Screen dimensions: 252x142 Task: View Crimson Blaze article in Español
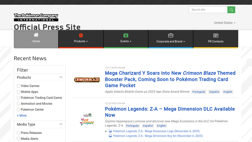coord(214,92)
